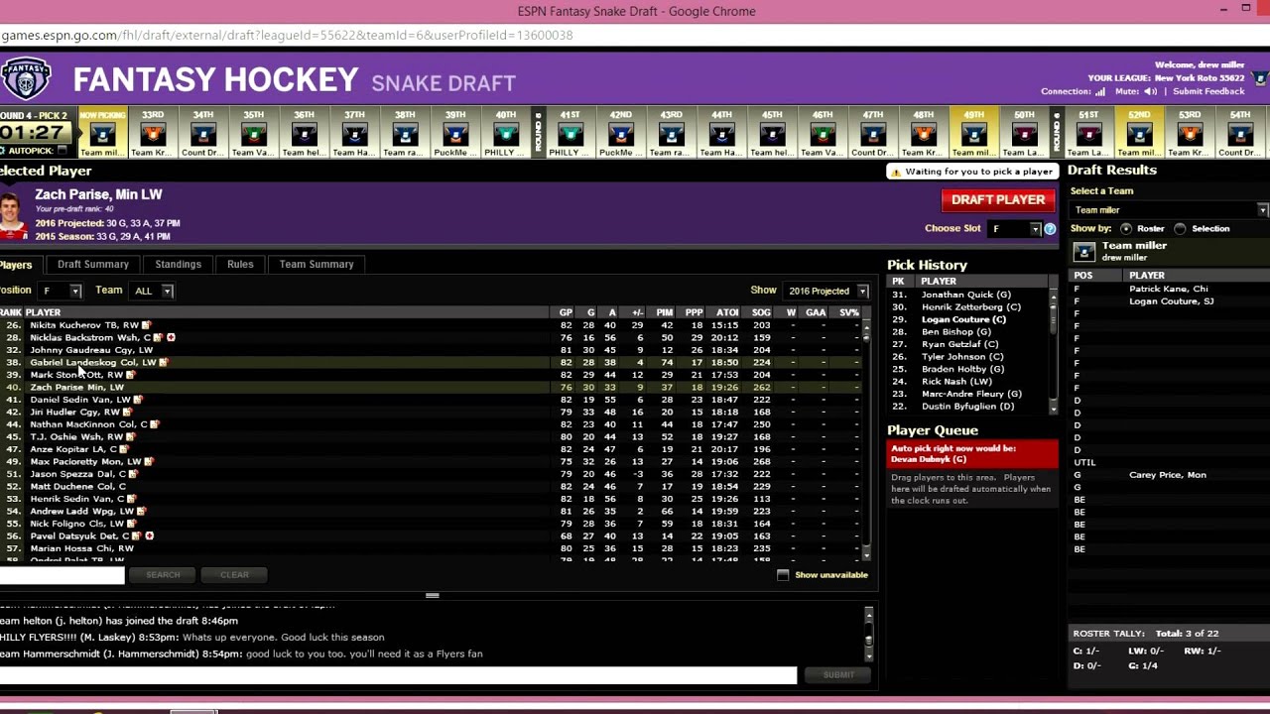This screenshot has width=1270, height=714.
Task: Sort the player list by PPP column
Action: point(695,312)
